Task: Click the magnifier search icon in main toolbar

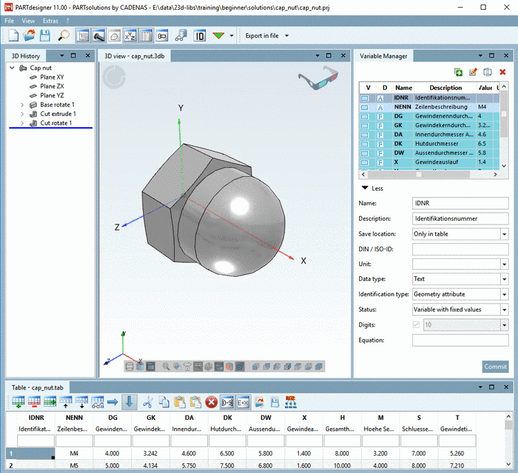Action: (64, 35)
